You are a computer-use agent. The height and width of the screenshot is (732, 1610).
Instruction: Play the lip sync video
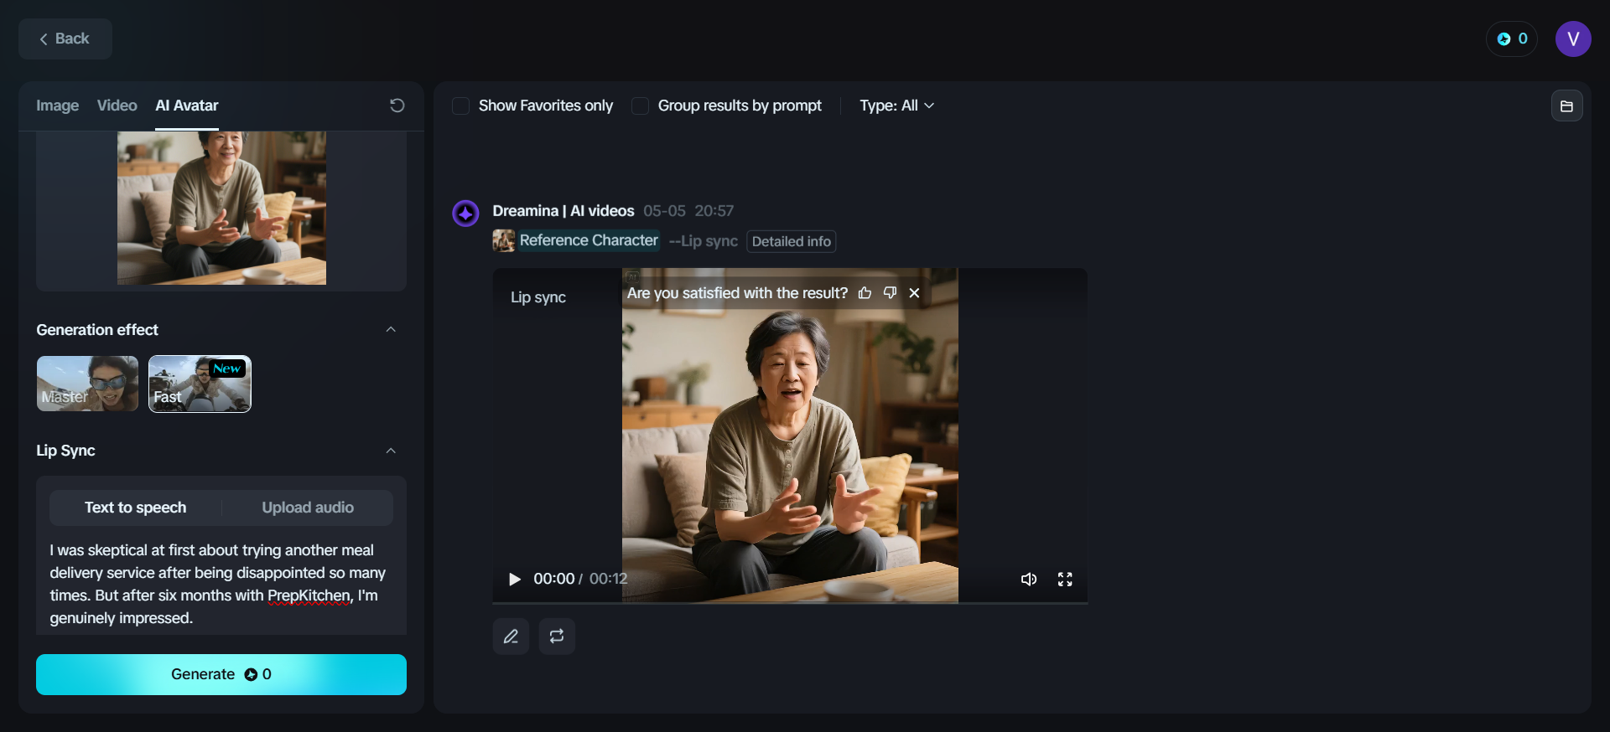click(x=515, y=579)
